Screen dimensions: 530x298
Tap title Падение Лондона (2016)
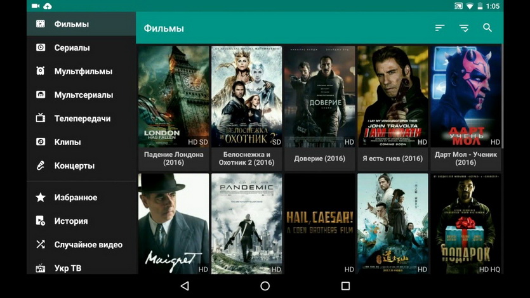click(174, 159)
